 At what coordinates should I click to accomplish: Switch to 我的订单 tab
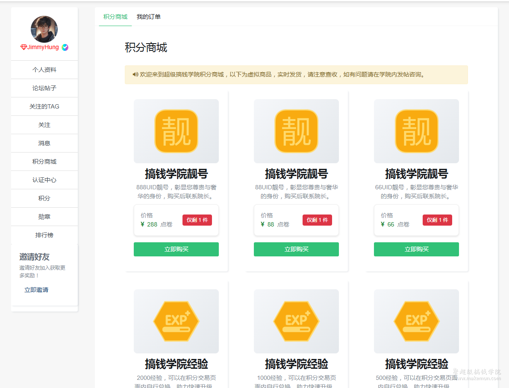149,17
